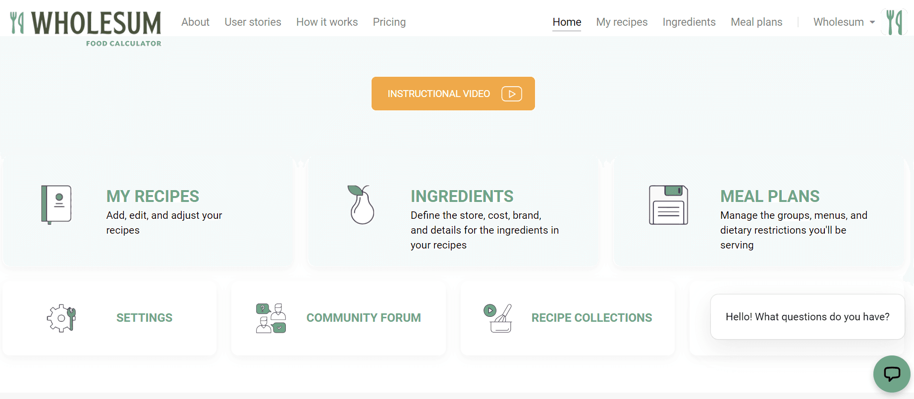Click the Community Forum people icon
This screenshot has height=399, width=914.
(270, 318)
